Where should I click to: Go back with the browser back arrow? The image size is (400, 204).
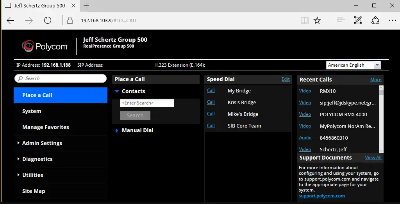click(x=11, y=21)
